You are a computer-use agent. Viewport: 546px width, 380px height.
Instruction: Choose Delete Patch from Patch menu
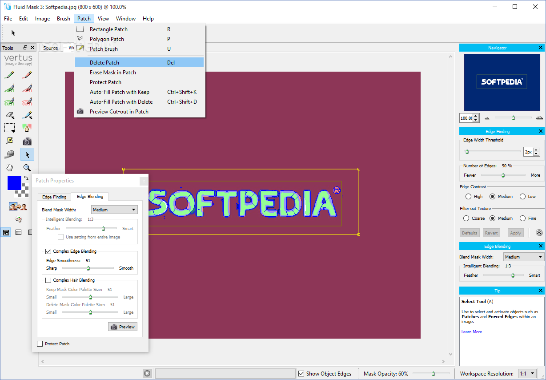[x=139, y=63]
